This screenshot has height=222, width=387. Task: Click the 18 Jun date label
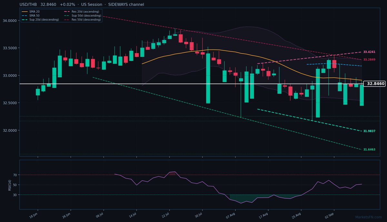click(34, 215)
